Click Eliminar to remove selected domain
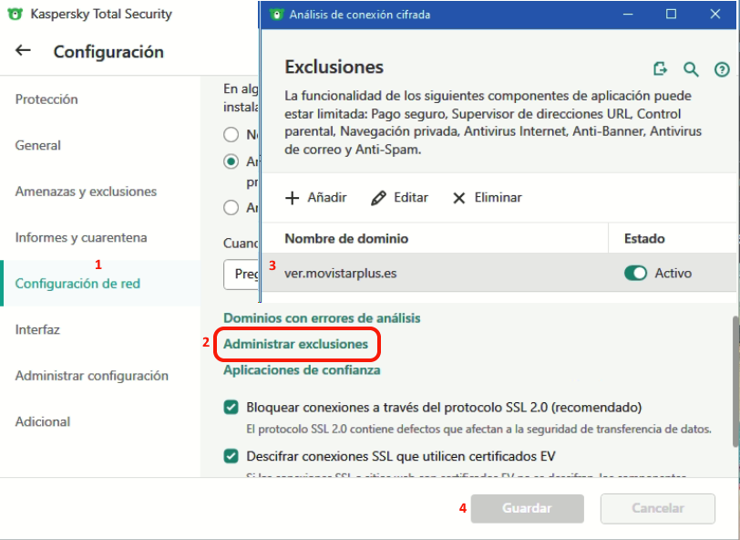740x540 pixels. click(x=487, y=197)
